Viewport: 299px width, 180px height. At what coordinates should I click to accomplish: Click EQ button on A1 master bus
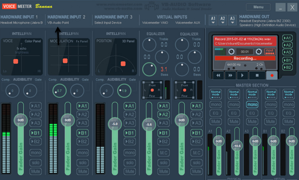point(216,113)
